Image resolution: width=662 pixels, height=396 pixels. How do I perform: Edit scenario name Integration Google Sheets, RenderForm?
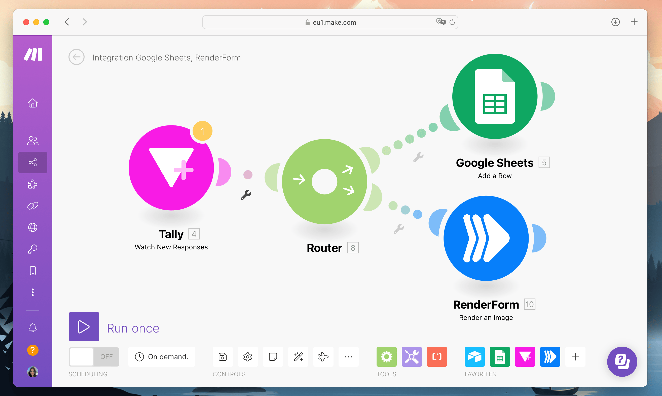tap(167, 58)
